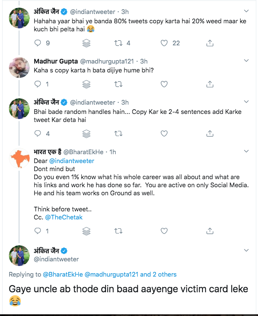Click the @indiantweeter mention in BharatEkHe's tweet
Screen dimensions: 258x316
click(72, 161)
